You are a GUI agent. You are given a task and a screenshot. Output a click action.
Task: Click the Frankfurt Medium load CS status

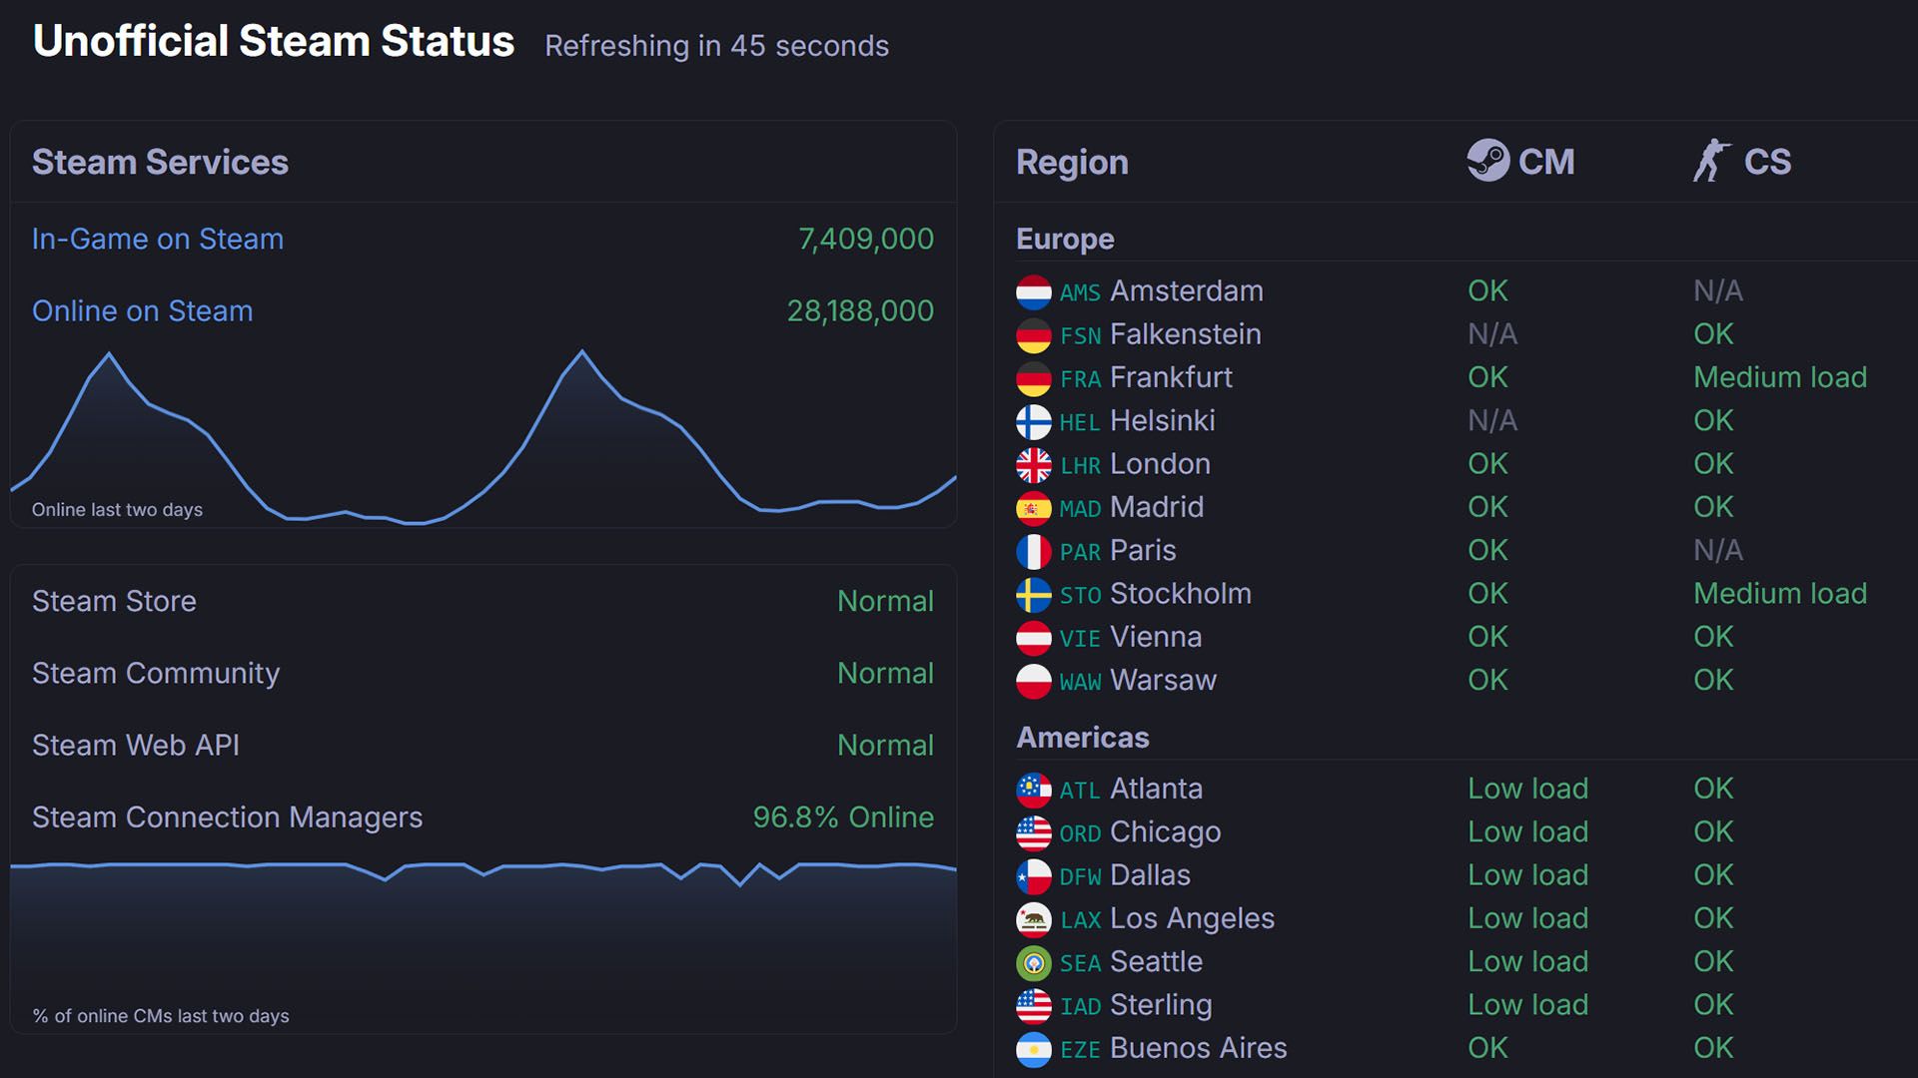pos(1779,377)
